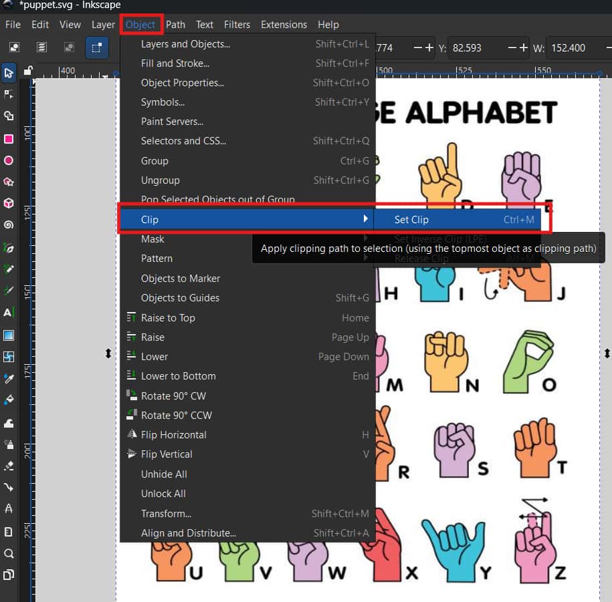Select the Pages tool
This screenshot has width=612, height=602.
tap(9, 532)
